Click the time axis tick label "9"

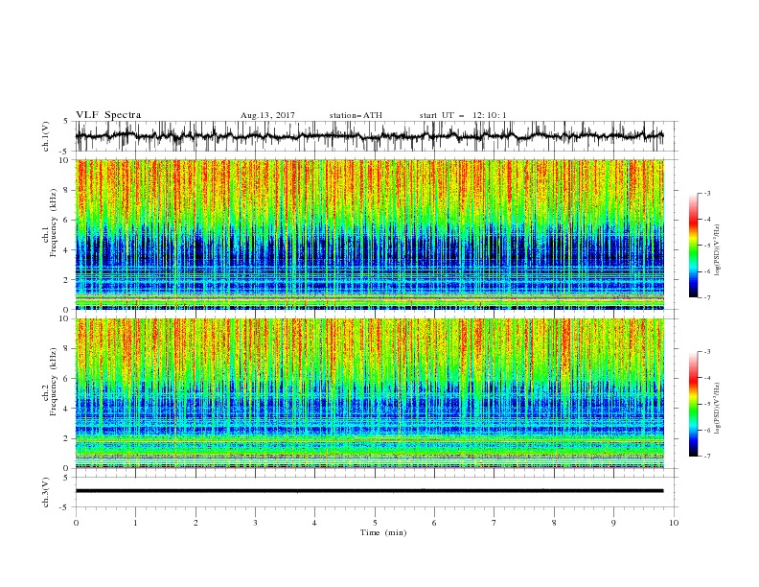coord(613,523)
